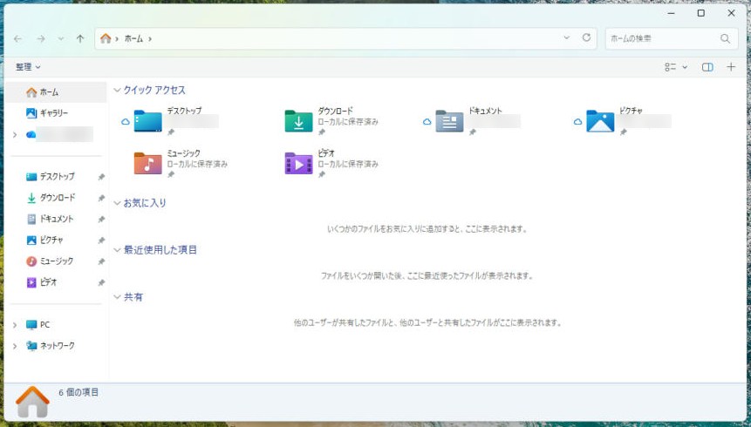The image size is (751, 427).
Task: Click pin icon next to sidebar ドキュメント
Action: 101,220
